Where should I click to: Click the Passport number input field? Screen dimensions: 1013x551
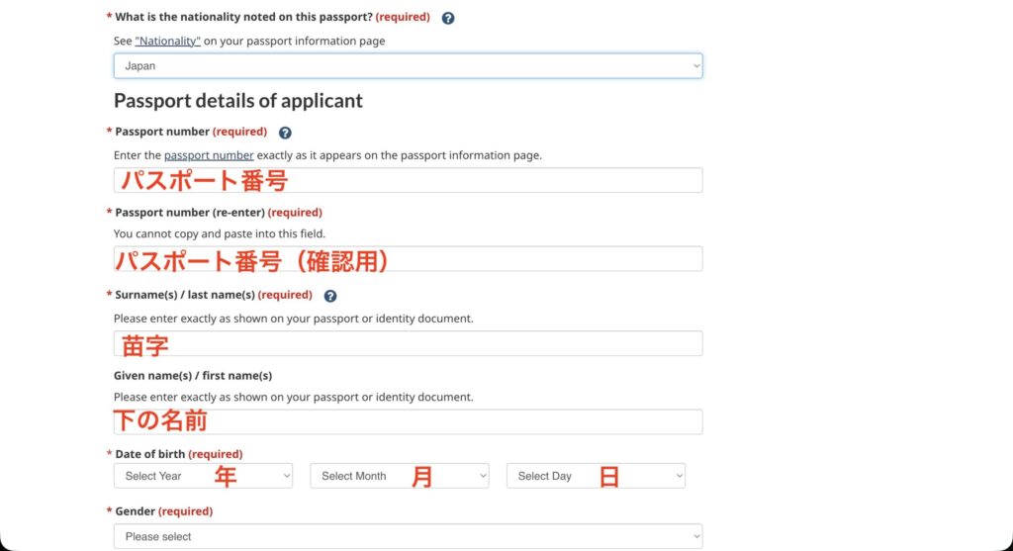coord(408,180)
